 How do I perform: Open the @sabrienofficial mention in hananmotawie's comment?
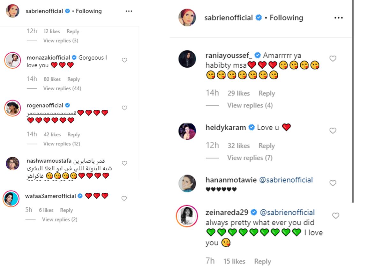tap(286, 180)
